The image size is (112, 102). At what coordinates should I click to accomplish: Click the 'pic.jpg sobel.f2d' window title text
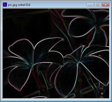click(19, 5)
